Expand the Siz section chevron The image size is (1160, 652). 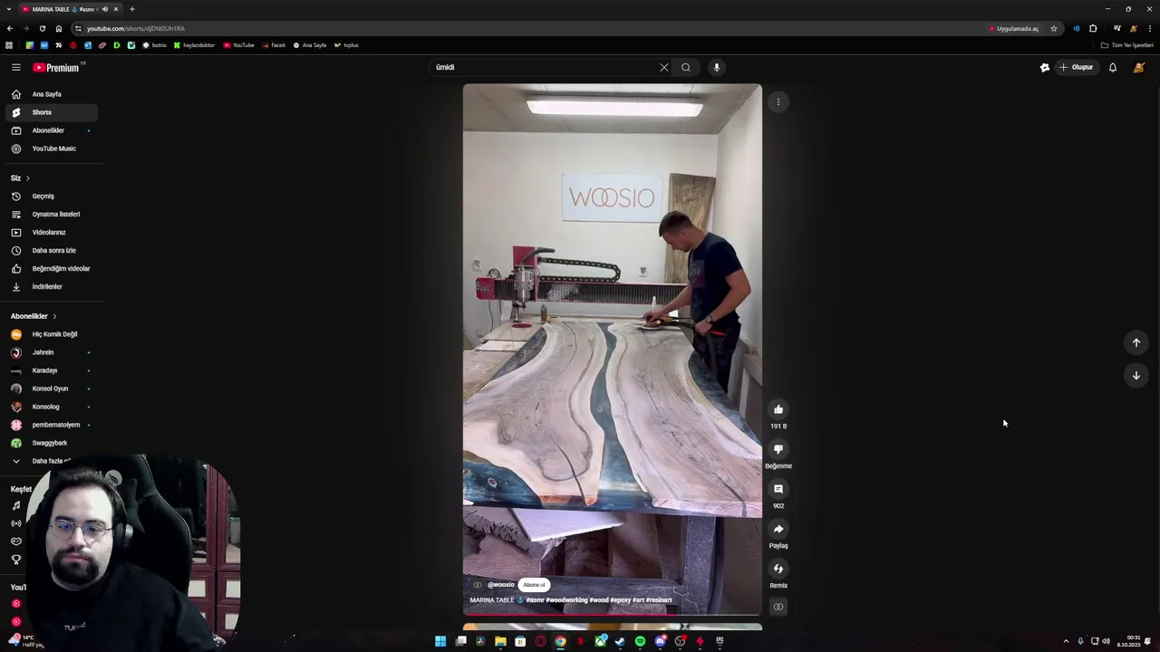click(x=27, y=178)
